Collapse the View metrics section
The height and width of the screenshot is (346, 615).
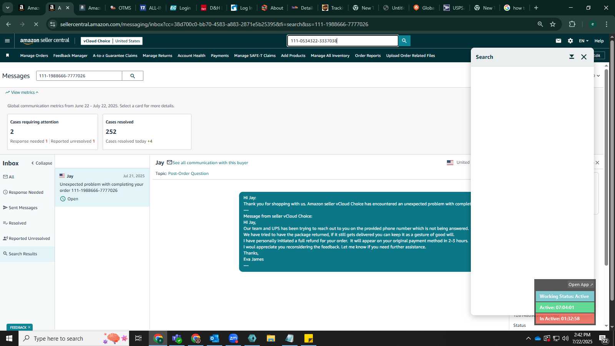pyautogui.click(x=22, y=92)
